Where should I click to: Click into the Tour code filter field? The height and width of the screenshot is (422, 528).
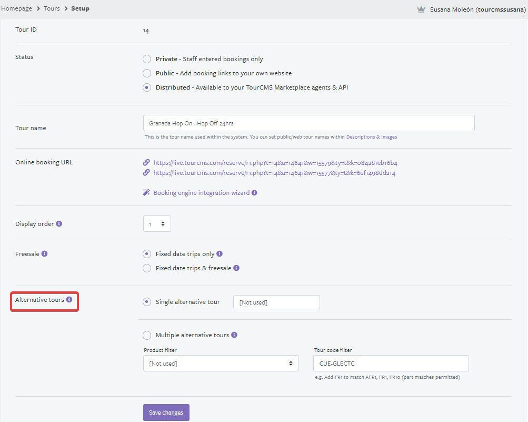click(x=391, y=364)
